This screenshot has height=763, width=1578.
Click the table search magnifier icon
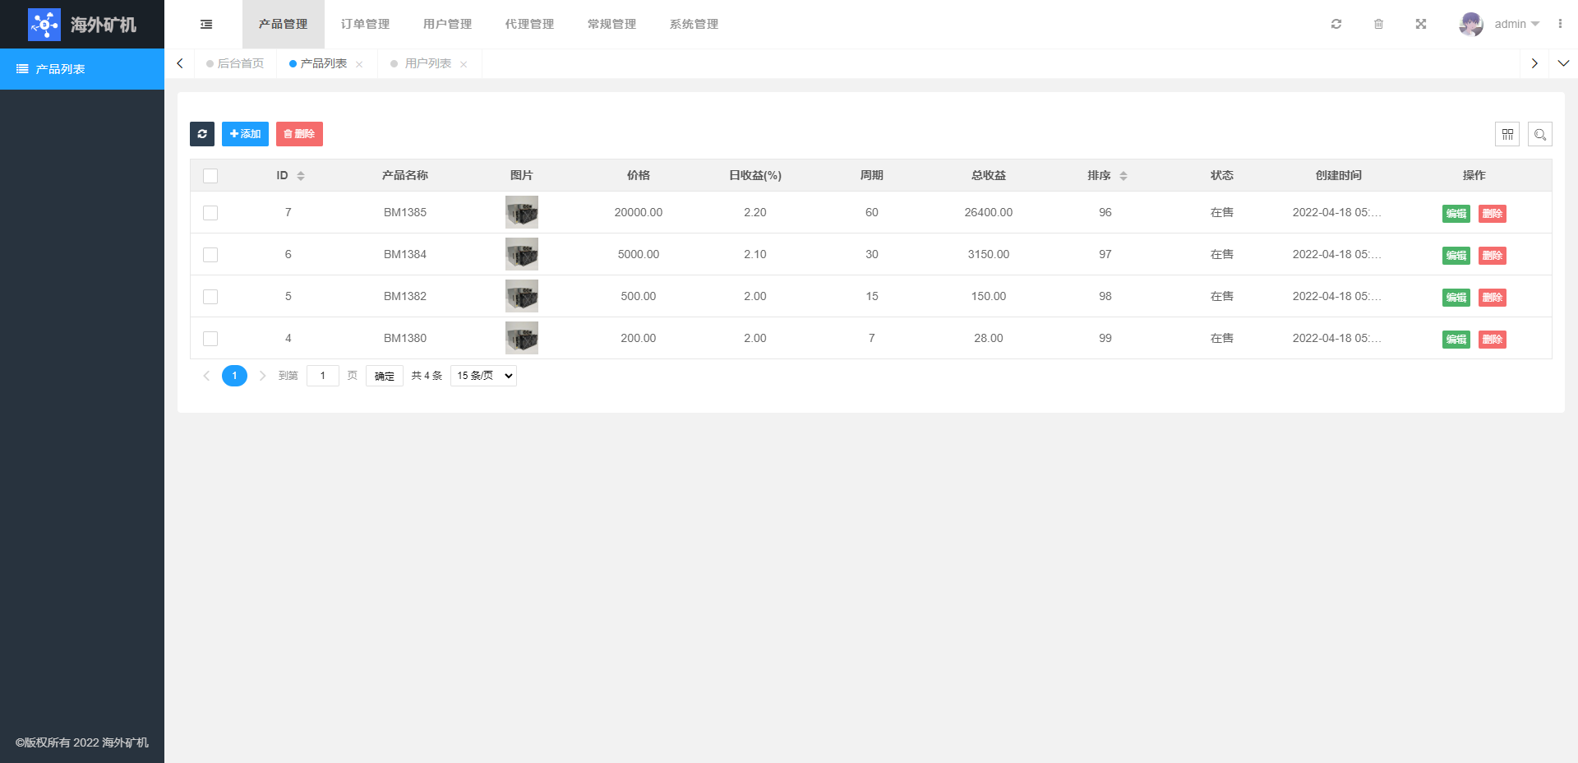tap(1540, 134)
